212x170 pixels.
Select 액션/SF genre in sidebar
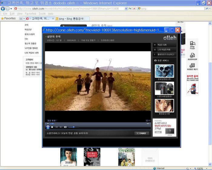click(28, 29)
